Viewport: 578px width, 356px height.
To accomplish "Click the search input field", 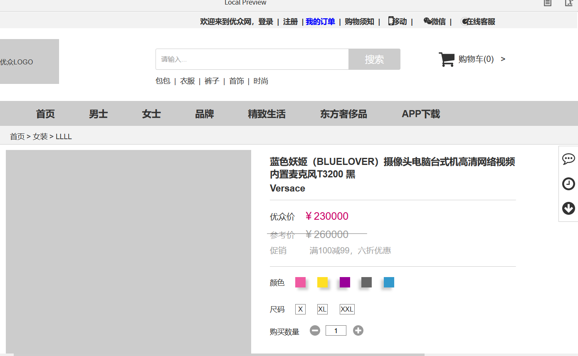I will pyautogui.click(x=252, y=59).
